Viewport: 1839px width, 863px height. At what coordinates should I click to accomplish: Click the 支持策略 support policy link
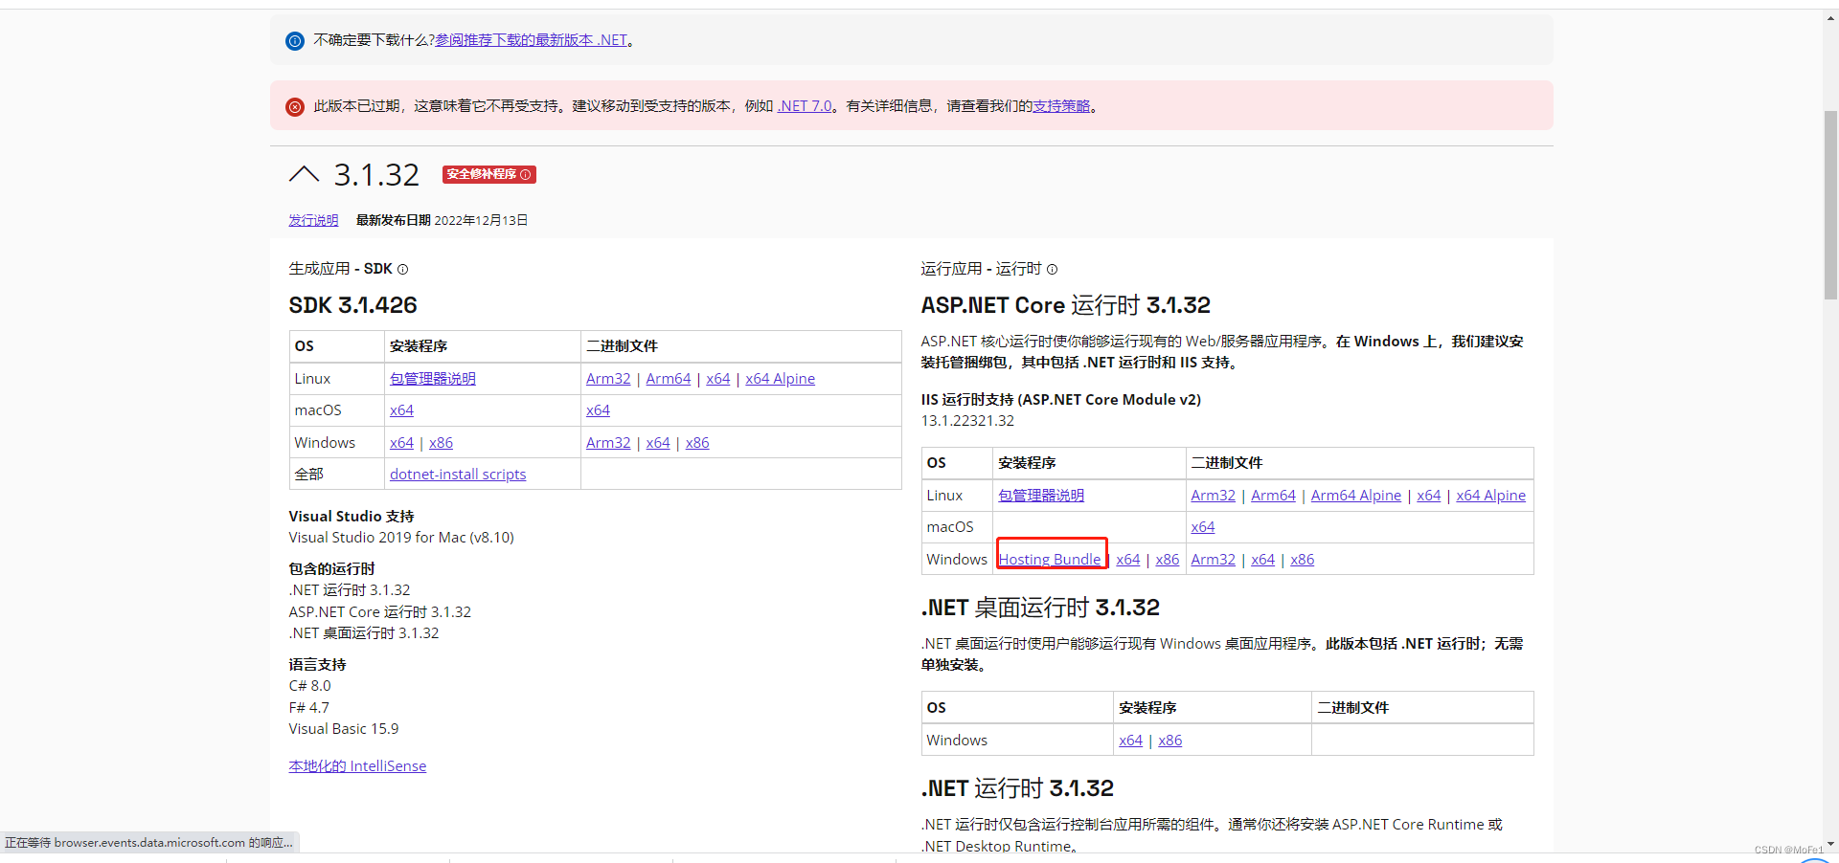1061,105
